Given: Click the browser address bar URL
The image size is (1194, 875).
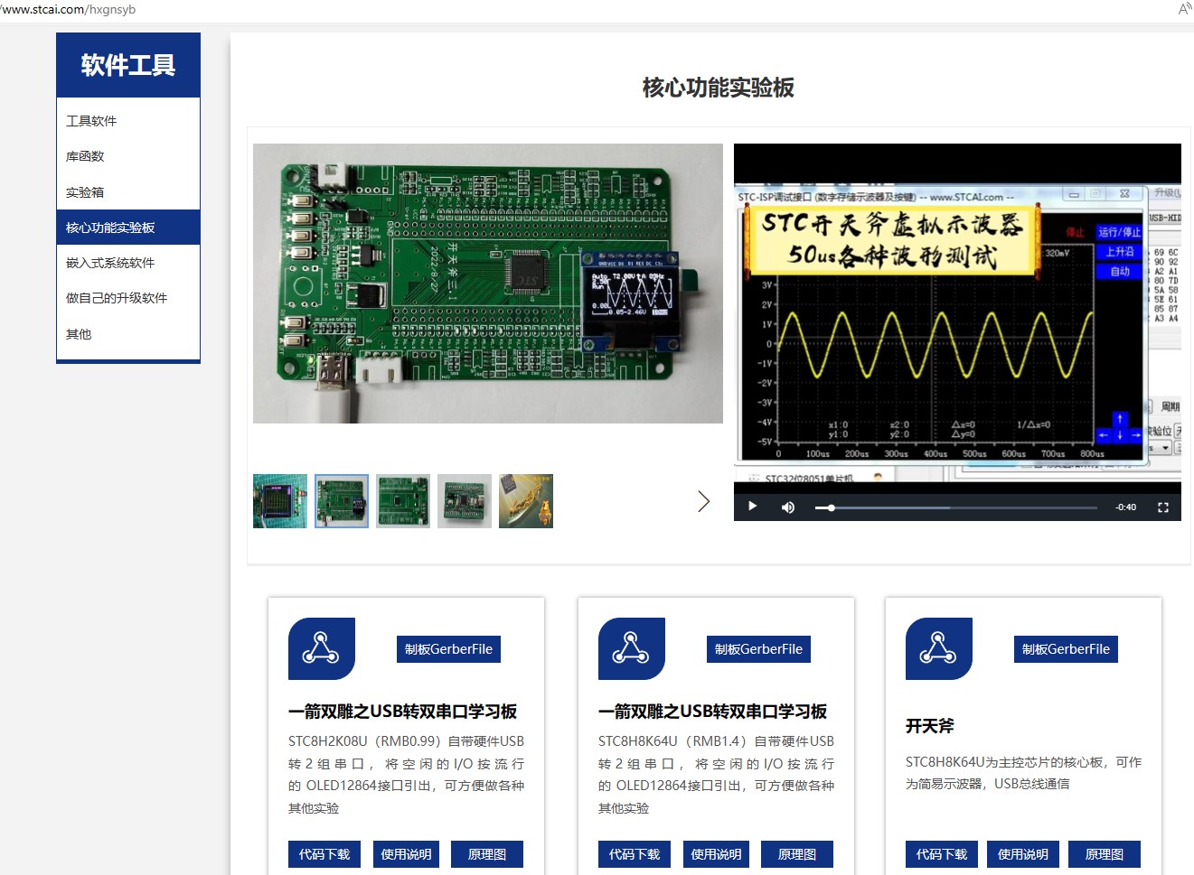Looking at the screenshot, I should pyautogui.click(x=68, y=9).
